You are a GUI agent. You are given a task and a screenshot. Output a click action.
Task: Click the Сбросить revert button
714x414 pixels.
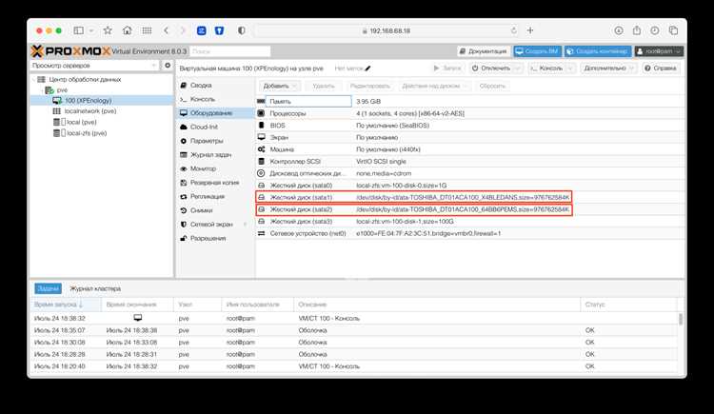pyautogui.click(x=492, y=86)
